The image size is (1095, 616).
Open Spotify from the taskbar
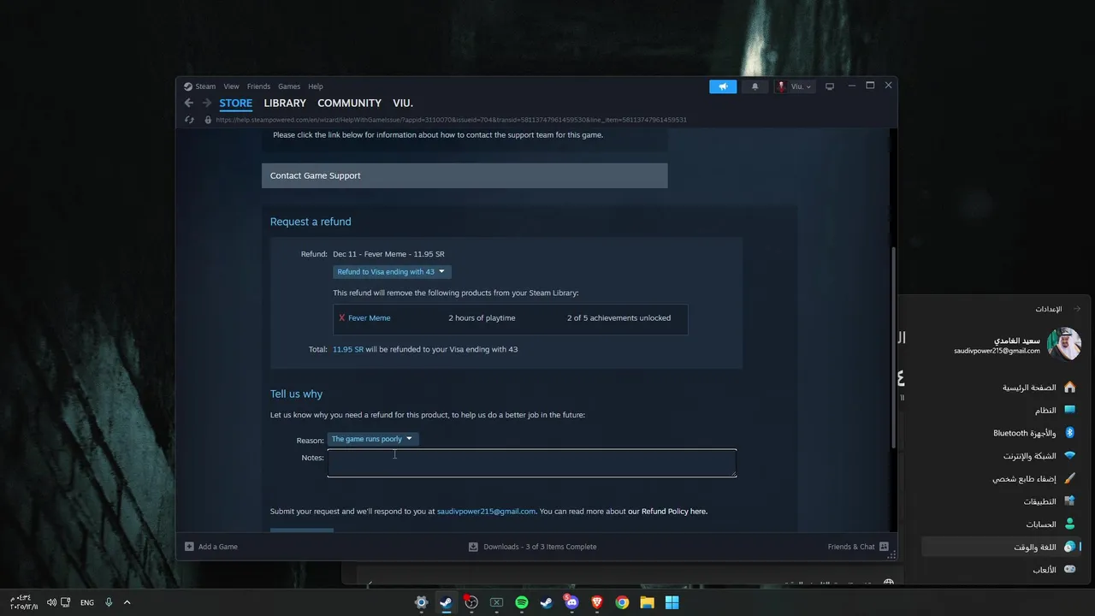[x=522, y=602]
